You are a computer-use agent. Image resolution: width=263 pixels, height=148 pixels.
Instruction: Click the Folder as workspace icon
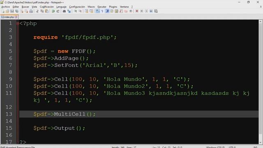tap(126, 11)
